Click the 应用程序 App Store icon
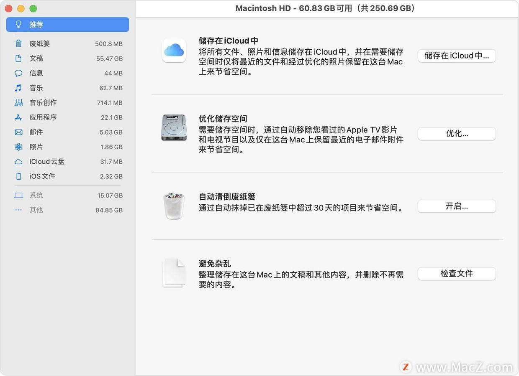The width and height of the screenshot is (519, 376). pos(18,117)
